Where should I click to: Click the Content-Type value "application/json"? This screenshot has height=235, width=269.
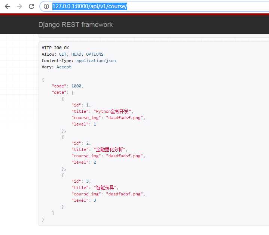click(96, 61)
